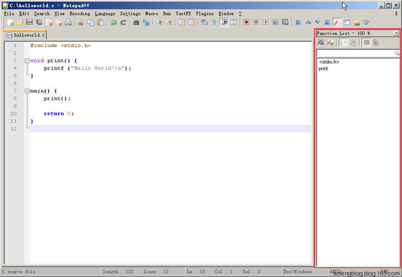The width and height of the screenshot is (402, 277).
Task: Save the current file with the floppy icon
Action: tap(29, 23)
